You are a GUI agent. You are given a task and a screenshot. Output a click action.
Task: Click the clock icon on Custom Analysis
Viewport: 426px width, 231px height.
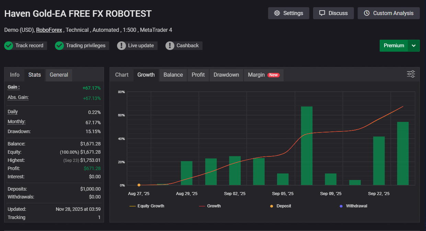click(x=367, y=13)
